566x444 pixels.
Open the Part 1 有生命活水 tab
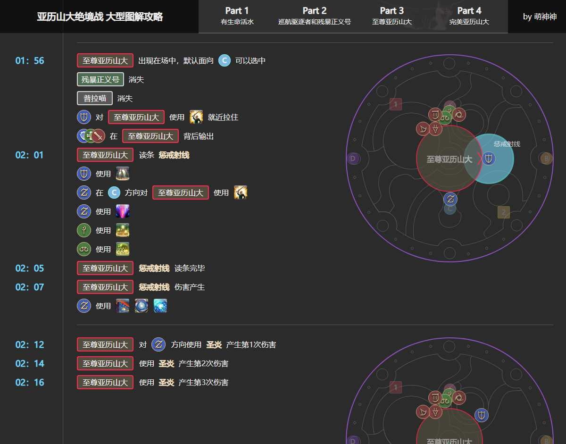[237, 16]
